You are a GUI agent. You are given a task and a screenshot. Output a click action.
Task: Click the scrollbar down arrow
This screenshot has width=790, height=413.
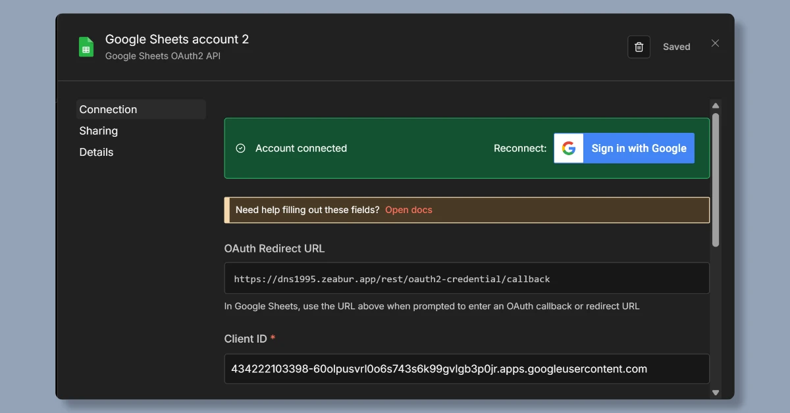(716, 393)
